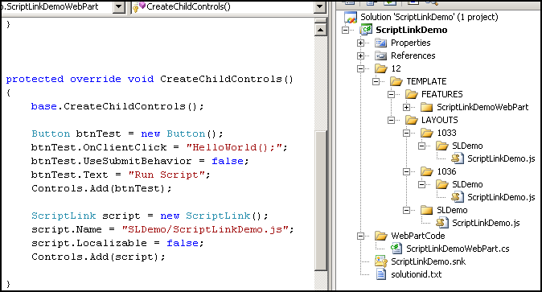Select the SLDemo folder icon under 1036
This screenshot has height=292, width=542.
442,184
